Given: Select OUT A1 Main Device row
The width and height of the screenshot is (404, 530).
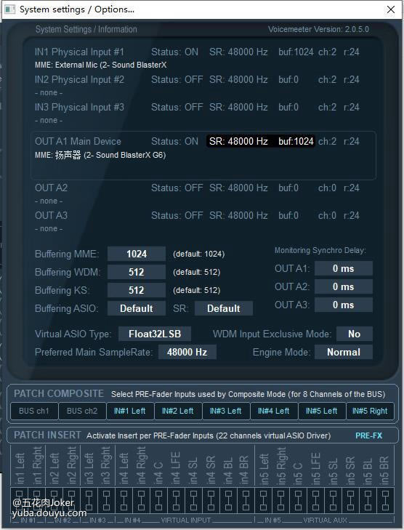Looking at the screenshot, I should click(203, 155).
